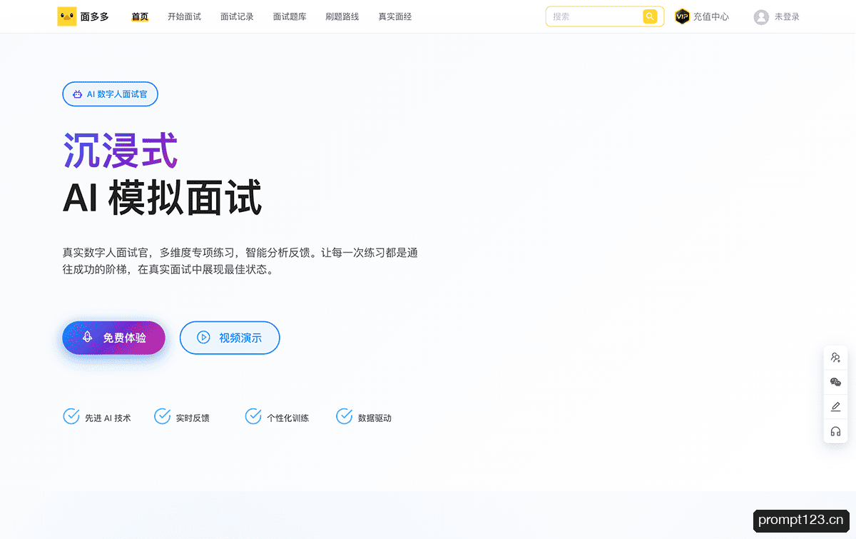Click the VIP badge icon
This screenshot has width=856, height=539.
[x=683, y=16]
